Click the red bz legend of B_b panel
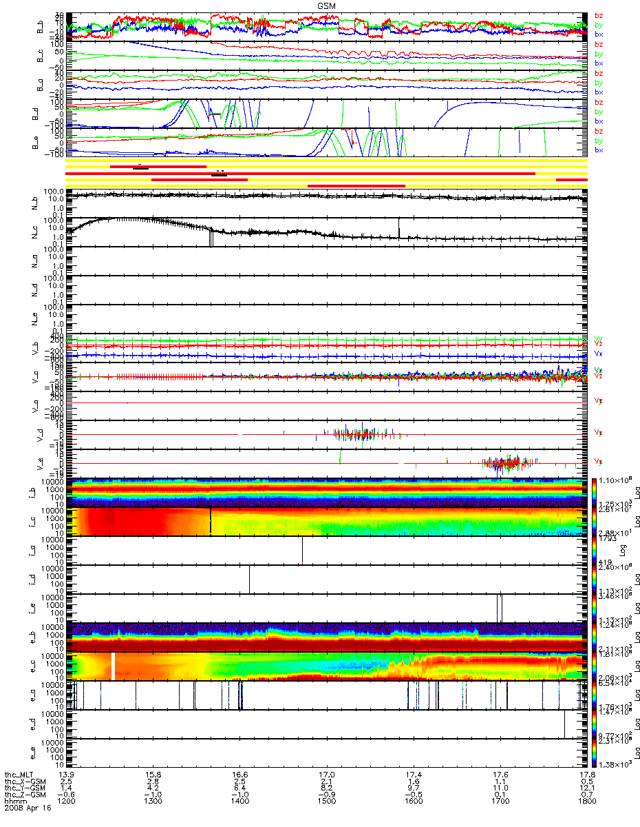 pyautogui.click(x=599, y=16)
